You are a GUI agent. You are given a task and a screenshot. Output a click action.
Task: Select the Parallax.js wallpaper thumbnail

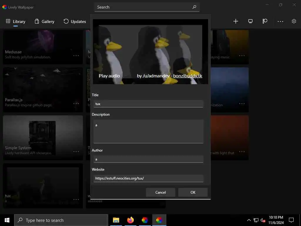[43, 90]
